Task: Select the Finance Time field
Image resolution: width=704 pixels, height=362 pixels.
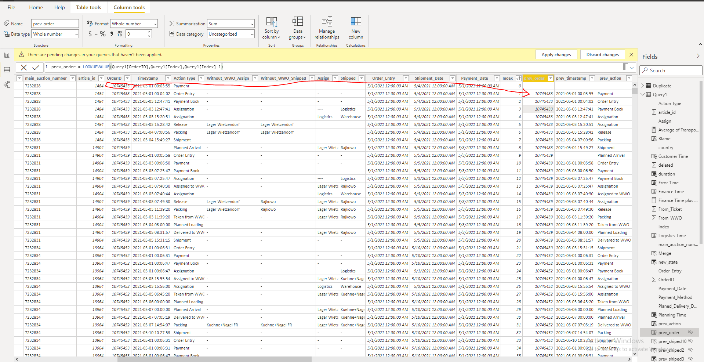Action: coord(671,192)
